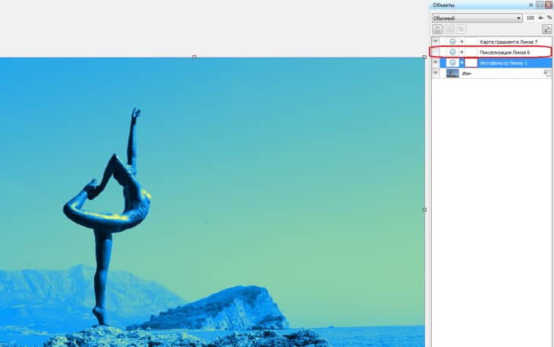Click the panel options icon below opacity field
554x347 pixels.
pyautogui.click(x=546, y=29)
